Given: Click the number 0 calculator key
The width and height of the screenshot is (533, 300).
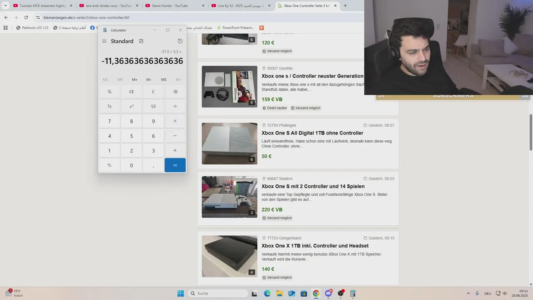Looking at the screenshot, I should tap(132, 165).
